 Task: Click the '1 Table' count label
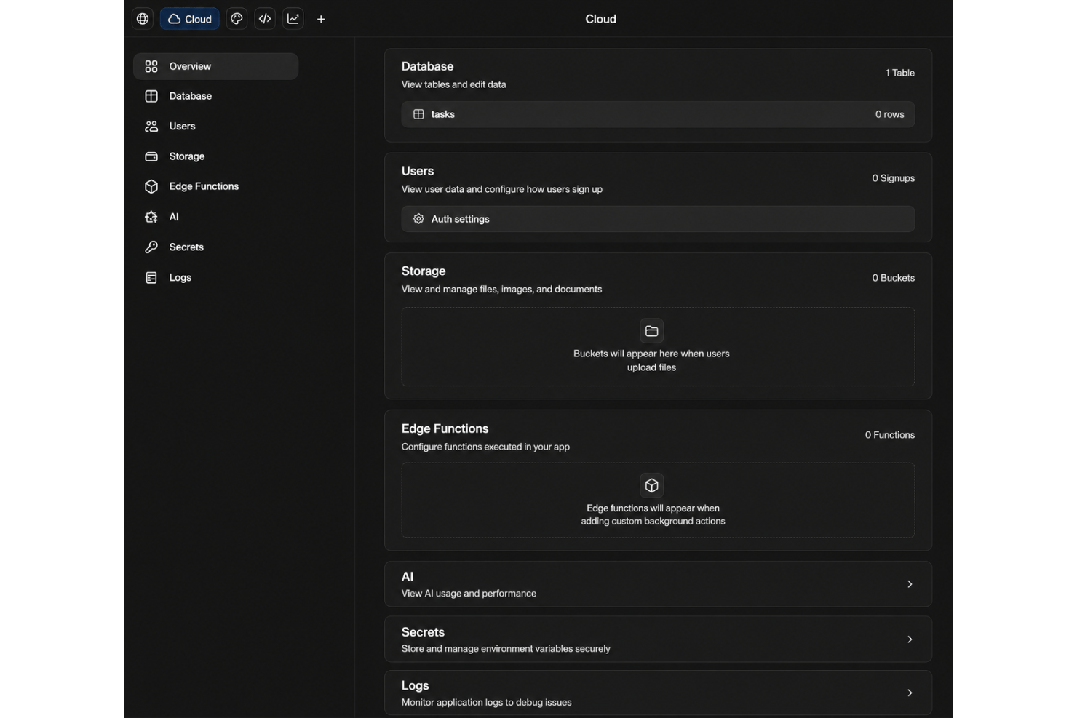click(x=900, y=73)
